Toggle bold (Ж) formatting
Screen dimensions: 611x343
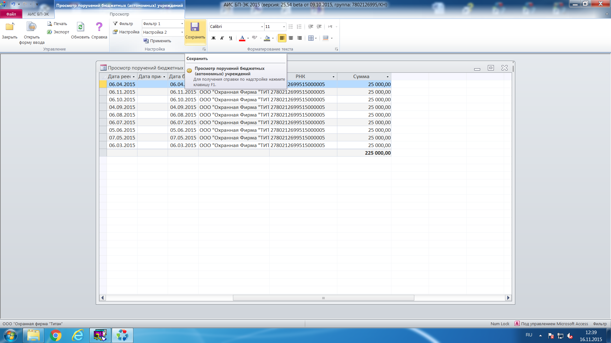[214, 38]
